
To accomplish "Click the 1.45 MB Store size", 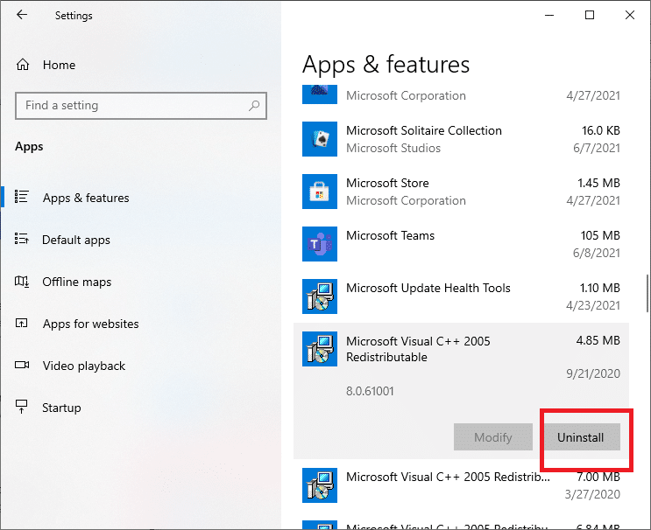I will [x=598, y=183].
